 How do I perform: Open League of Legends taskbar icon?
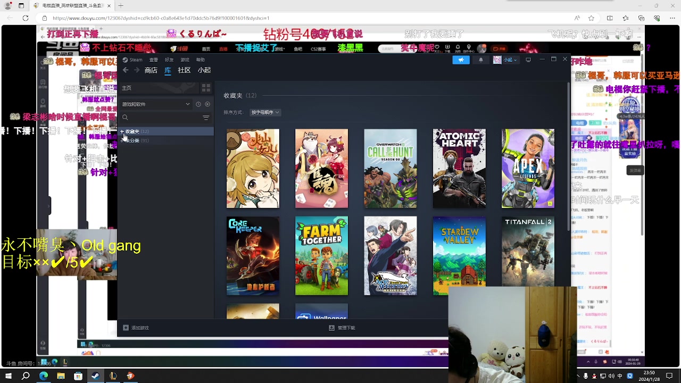[x=113, y=376]
